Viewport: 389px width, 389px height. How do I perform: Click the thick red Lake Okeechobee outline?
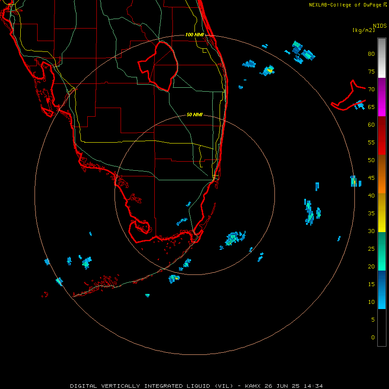158,66
